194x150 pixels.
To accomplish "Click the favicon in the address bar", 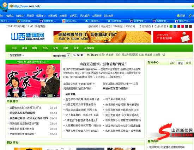I will [x=11, y=6].
